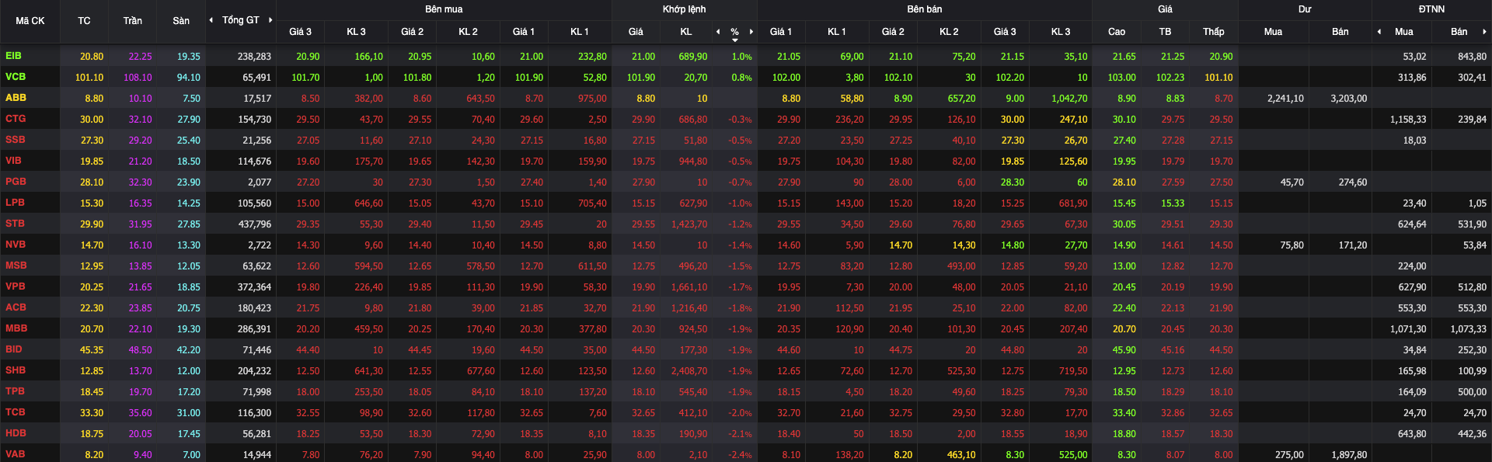Sort by the % change header

point(734,32)
